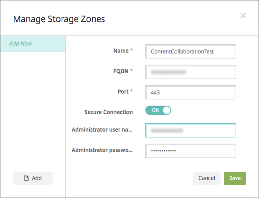Click the truncated Administrator user name label
This screenshot has height=198, width=259.
pos(102,129)
